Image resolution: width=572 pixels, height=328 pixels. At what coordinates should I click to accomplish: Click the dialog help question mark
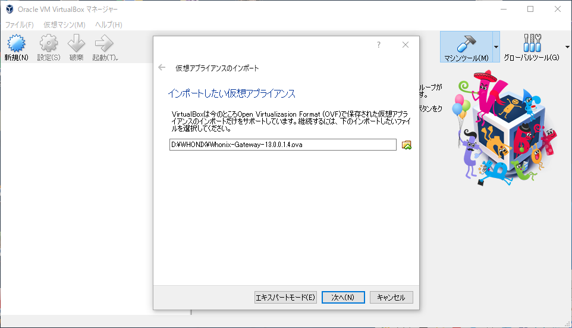pyautogui.click(x=379, y=45)
